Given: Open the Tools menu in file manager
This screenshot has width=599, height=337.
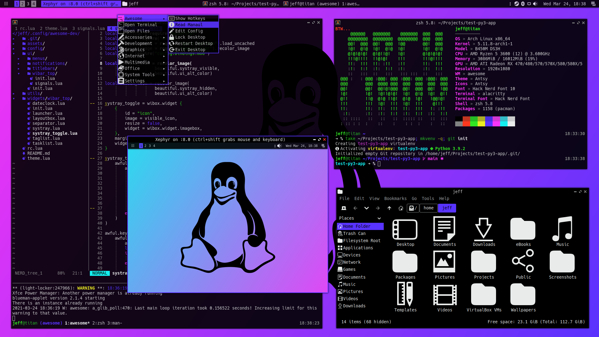Looking at the screenshot, I should [x=428, y=198].
